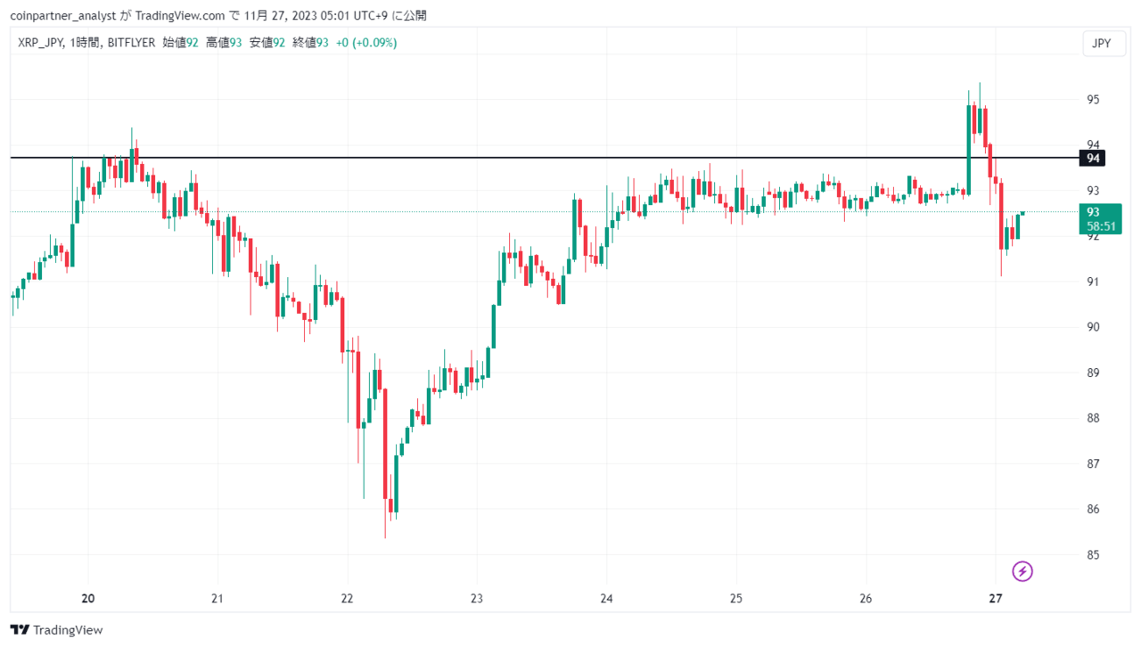
Task: Open the JPY currency selector
Action: (x=1103, y=44)
